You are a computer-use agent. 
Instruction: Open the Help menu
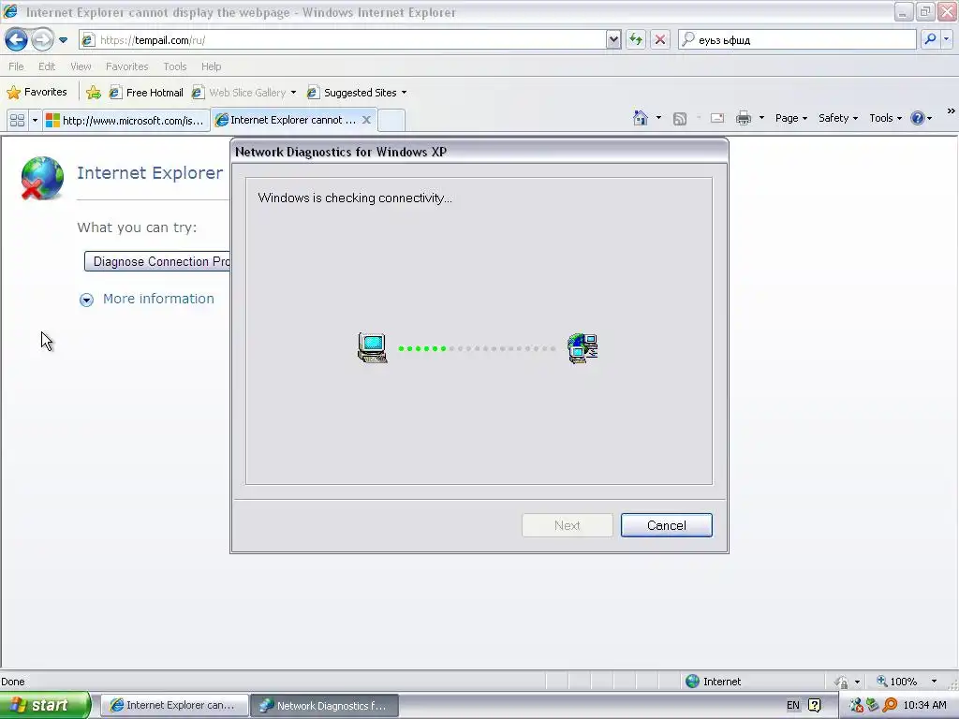click(x=211, y=66)
